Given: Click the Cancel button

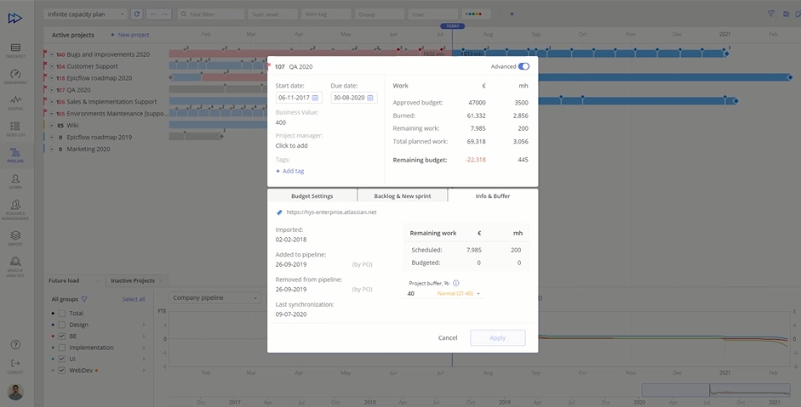Looking at the screenshot, I should pos(448,338).
